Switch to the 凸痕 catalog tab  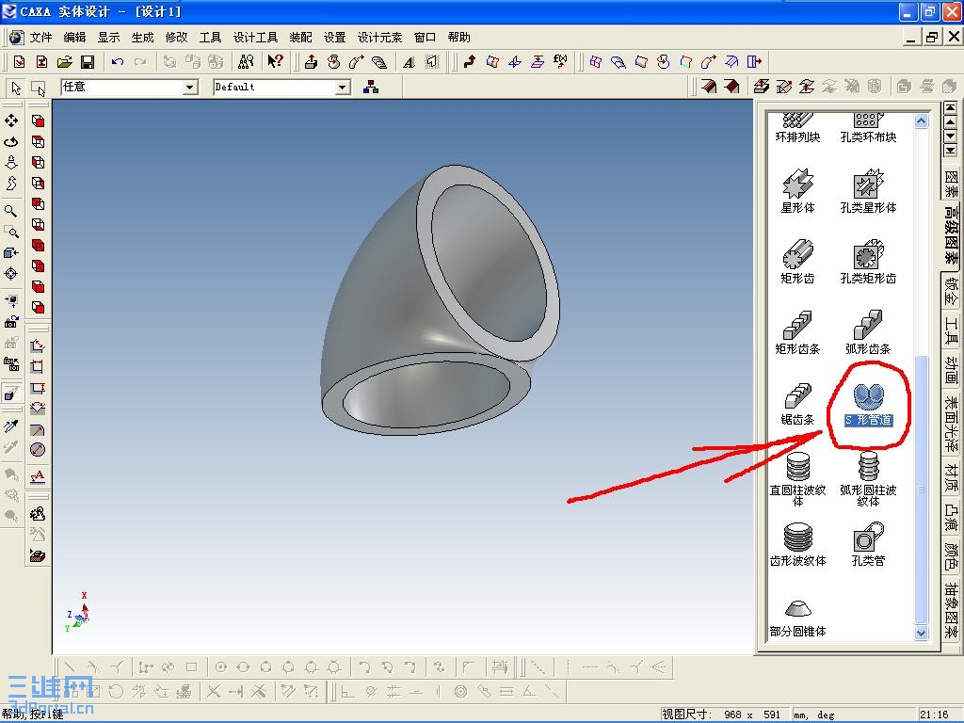[x=951, y=517]
